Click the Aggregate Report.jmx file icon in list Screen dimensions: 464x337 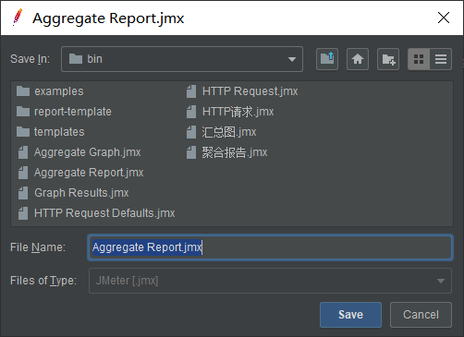tap(23, 173)
